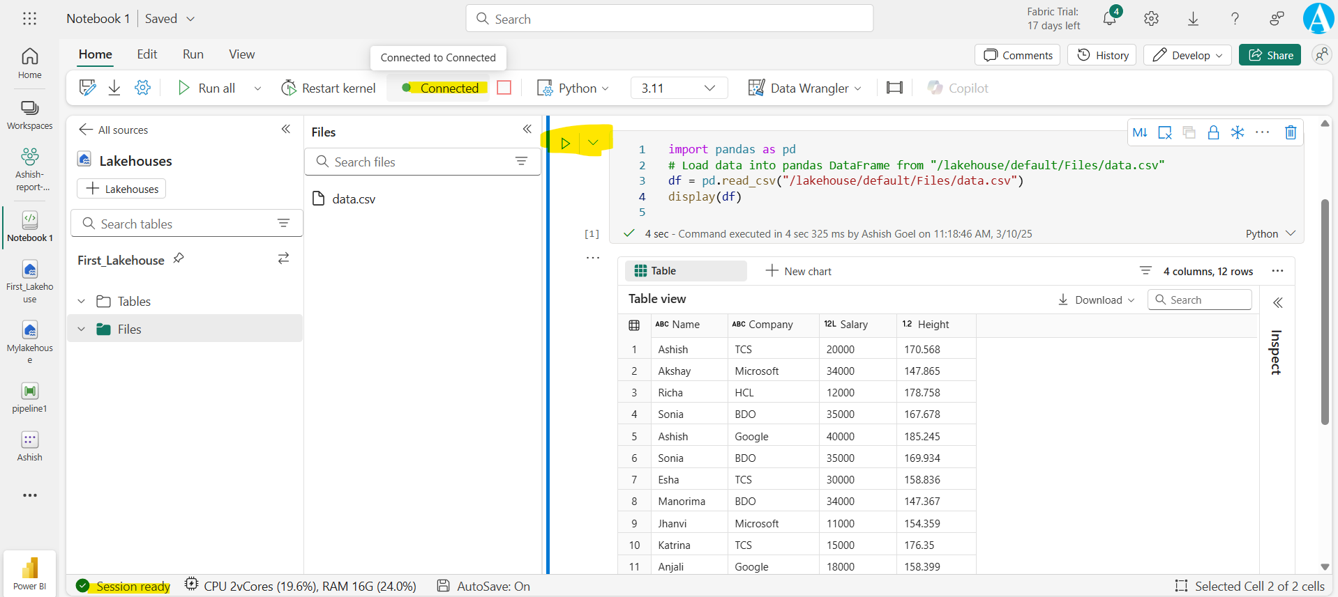Screen dimensions: 1338x597
Task: Click Restart kernel button
Action: click(328, 88)
